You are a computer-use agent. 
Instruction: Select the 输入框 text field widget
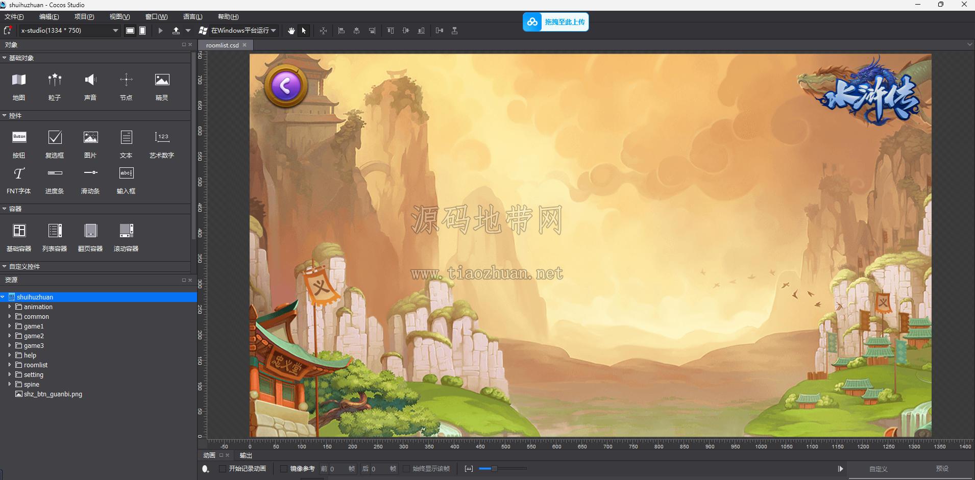tap(126, 180)
